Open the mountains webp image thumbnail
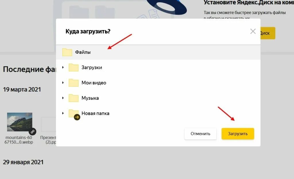The image size is (294, 179). 20,122
